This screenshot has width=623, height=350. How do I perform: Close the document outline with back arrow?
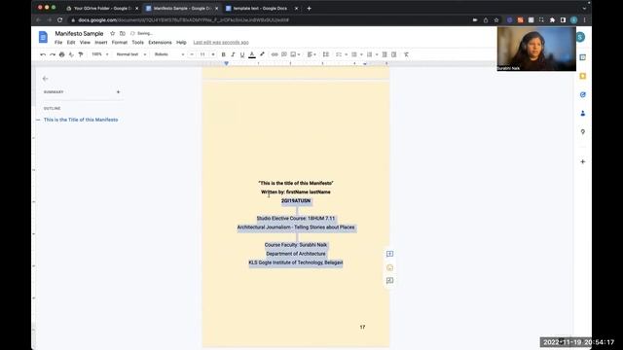[x=46, y=79]
